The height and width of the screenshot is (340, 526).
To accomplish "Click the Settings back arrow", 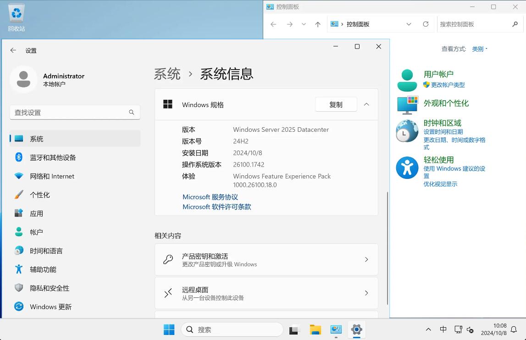I will (13, 50).
